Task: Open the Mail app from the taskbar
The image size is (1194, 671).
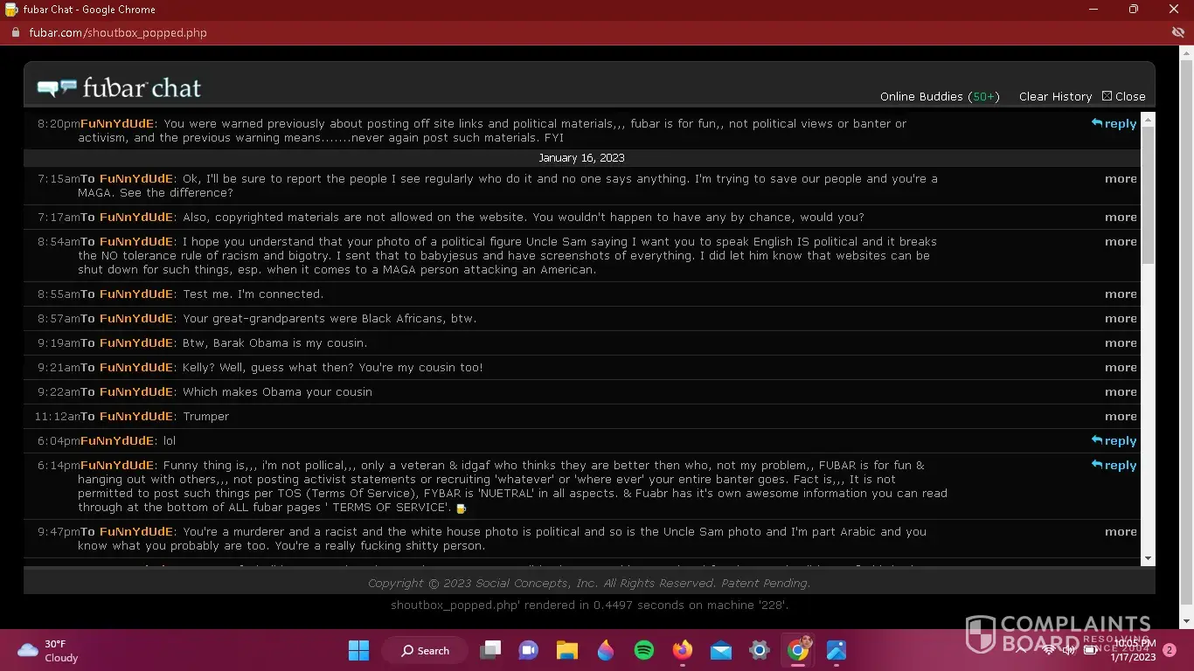Action: [x=720, y=650]
